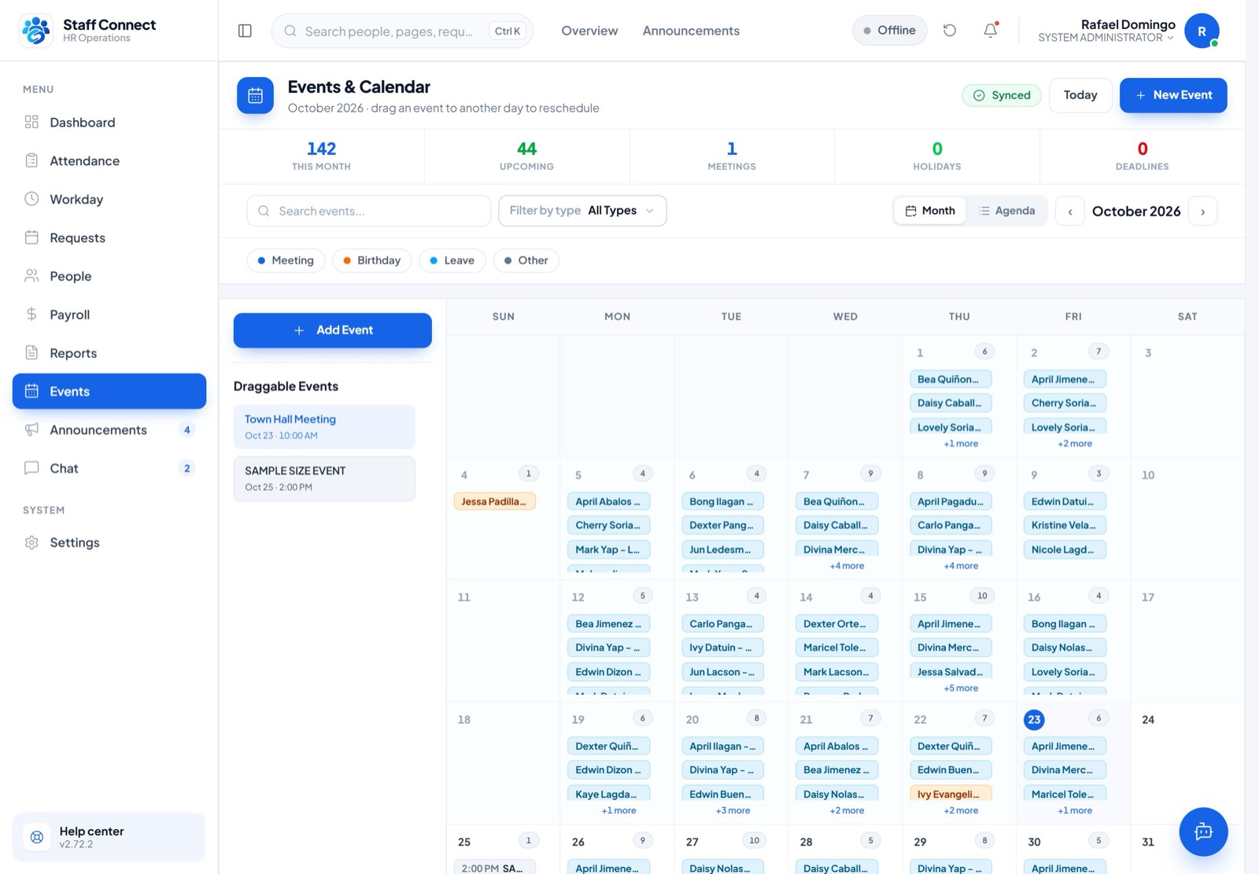Viewport: 1259px width, 874px height.
Task: Toggle the Other type filter chip
Action: click(526, 260)
